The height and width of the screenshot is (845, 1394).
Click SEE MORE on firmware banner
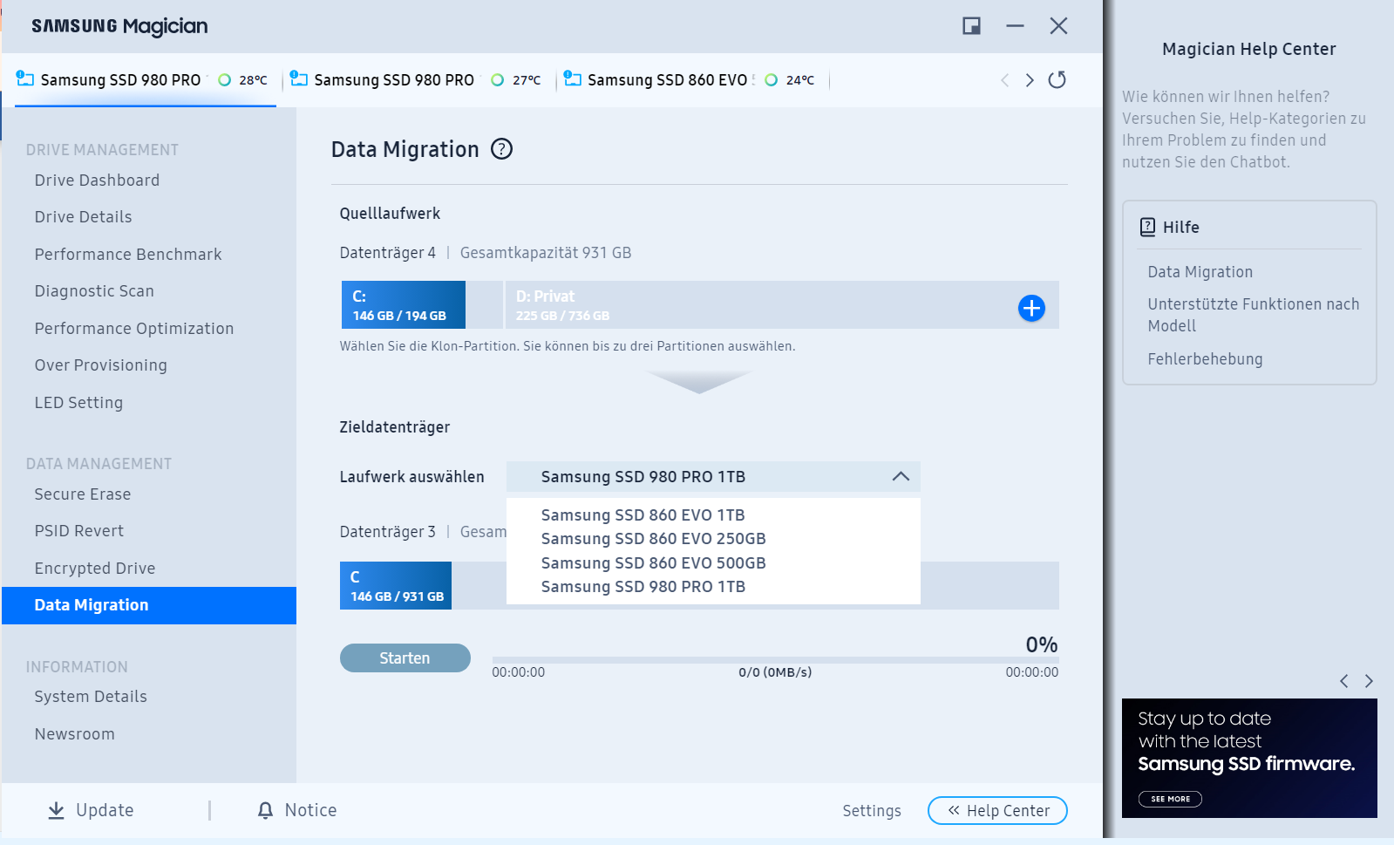[x=1170, y=799]
